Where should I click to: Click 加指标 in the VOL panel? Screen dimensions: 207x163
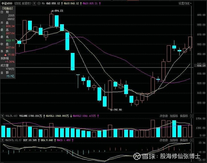point(174,116)
